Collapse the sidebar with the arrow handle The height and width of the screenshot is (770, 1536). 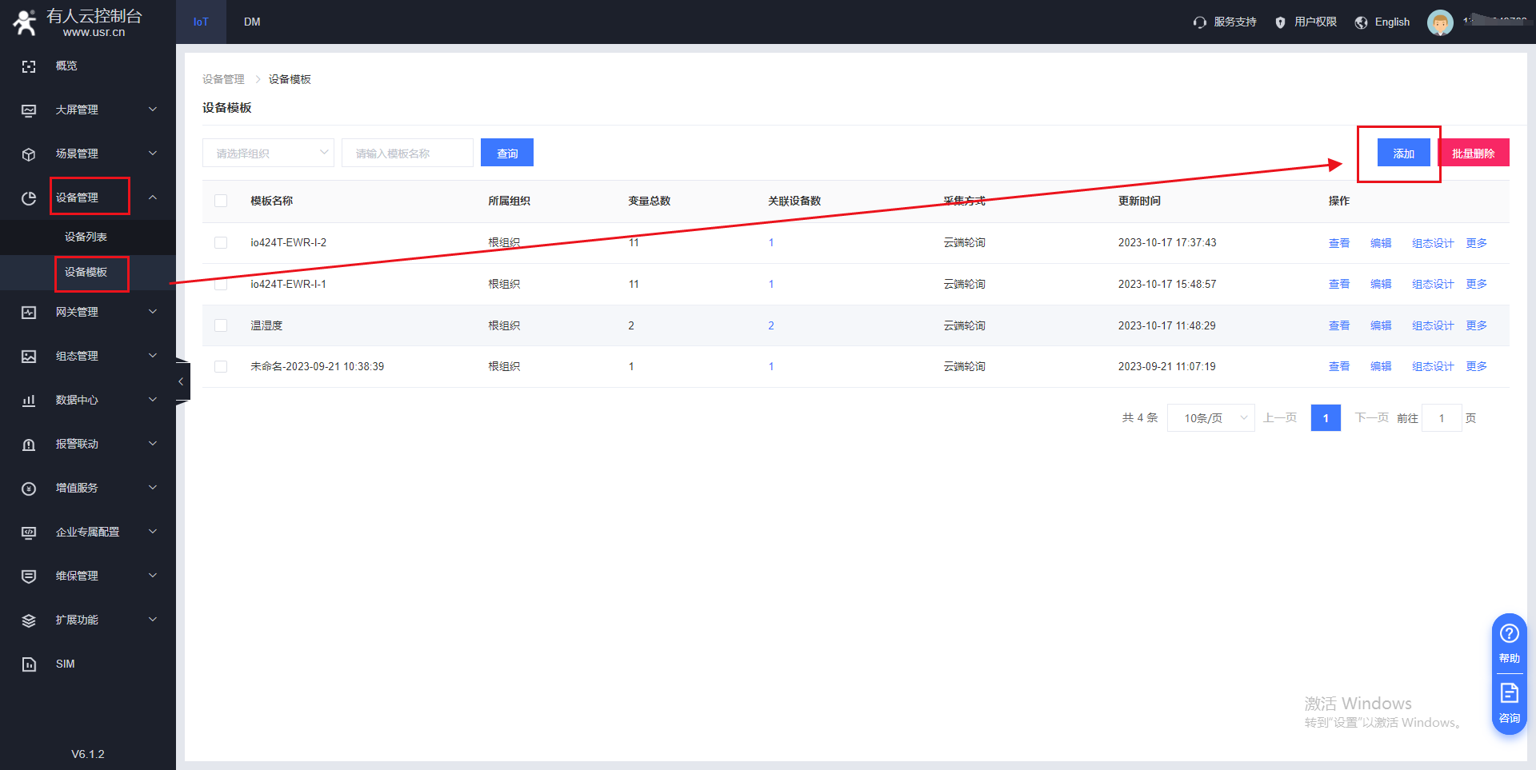pos(182,381)
